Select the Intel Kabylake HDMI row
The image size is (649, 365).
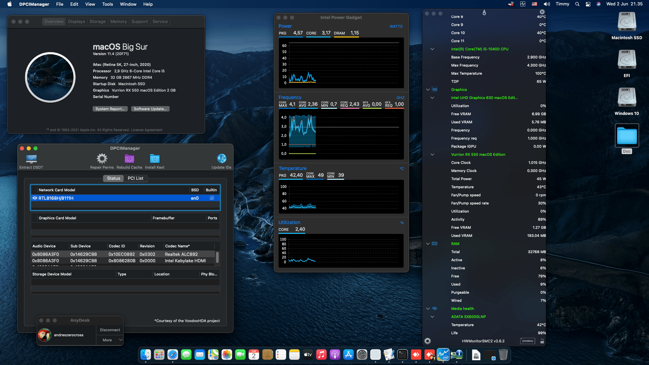(x=123, y=261)
